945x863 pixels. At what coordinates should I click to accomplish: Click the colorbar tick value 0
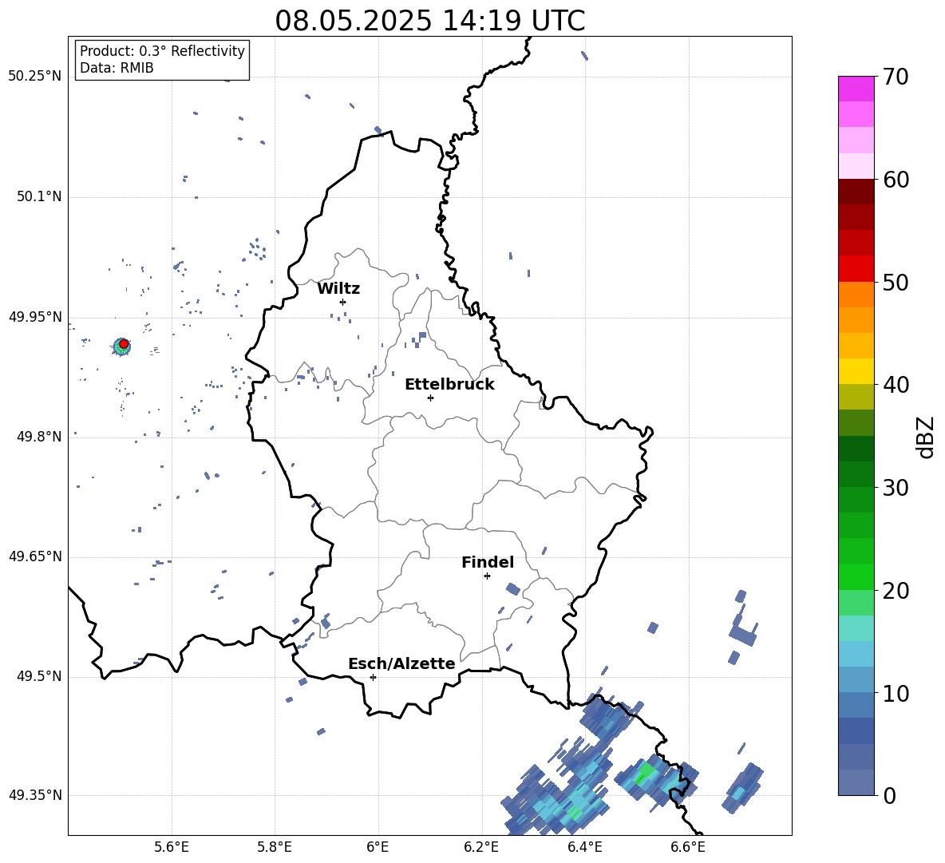click(889, 795)
